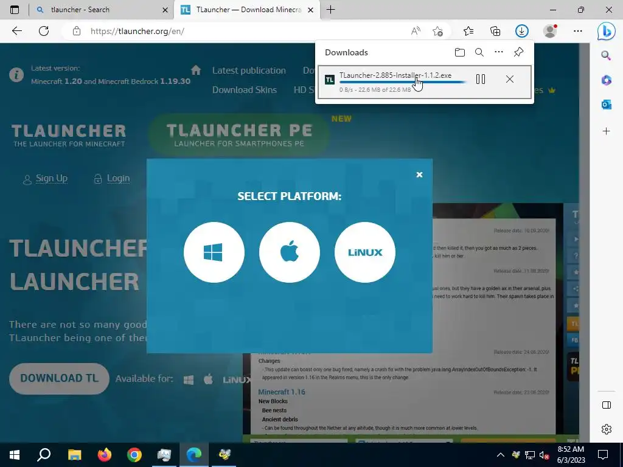The width and height of the screenshot is (623, 467).
Task: Open the downloads folder icon
Action: (x=460, y=52)
